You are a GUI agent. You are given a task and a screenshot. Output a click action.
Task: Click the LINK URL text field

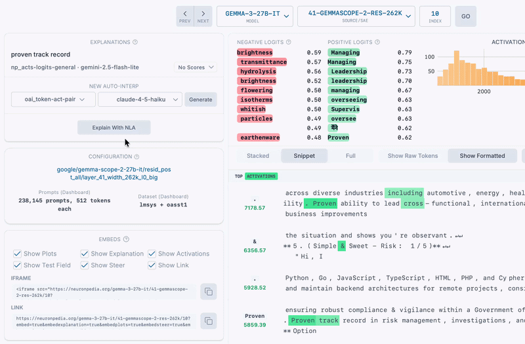pyautogui.click(x=105, y=321)
